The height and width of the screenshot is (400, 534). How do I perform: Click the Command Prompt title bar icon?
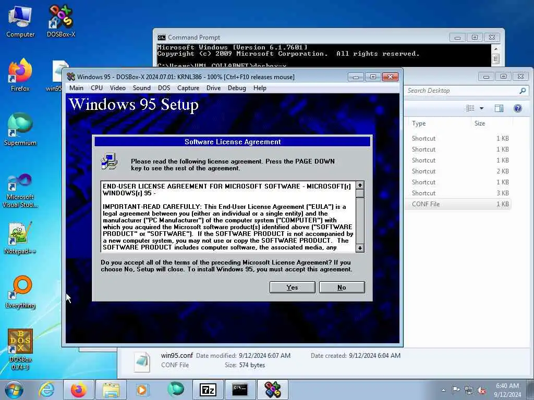pos(162,37)
